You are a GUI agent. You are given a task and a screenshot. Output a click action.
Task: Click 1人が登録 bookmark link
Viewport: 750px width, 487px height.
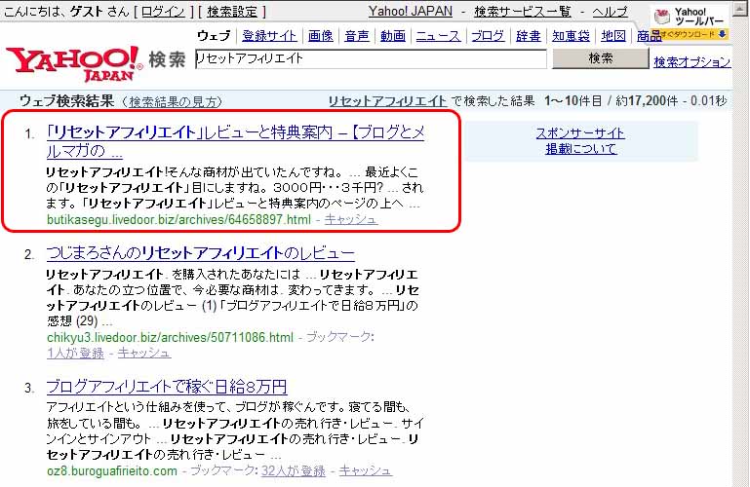click(x=75, y=354)
